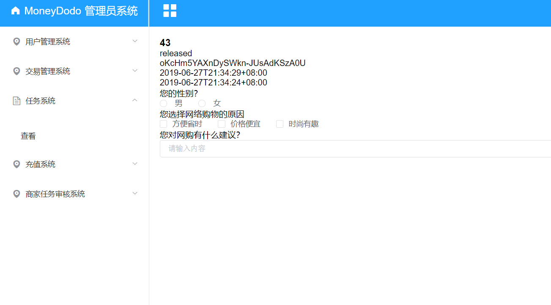Click location pin icon for 交易管理系统
551x305 pixels.
click(x=16, y=71)
